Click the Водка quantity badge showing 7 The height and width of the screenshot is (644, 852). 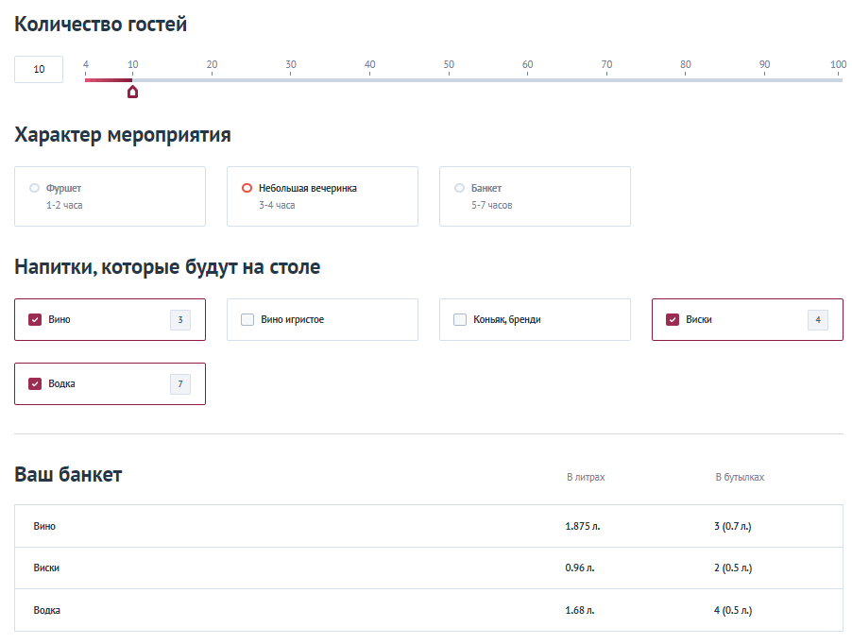179,384
